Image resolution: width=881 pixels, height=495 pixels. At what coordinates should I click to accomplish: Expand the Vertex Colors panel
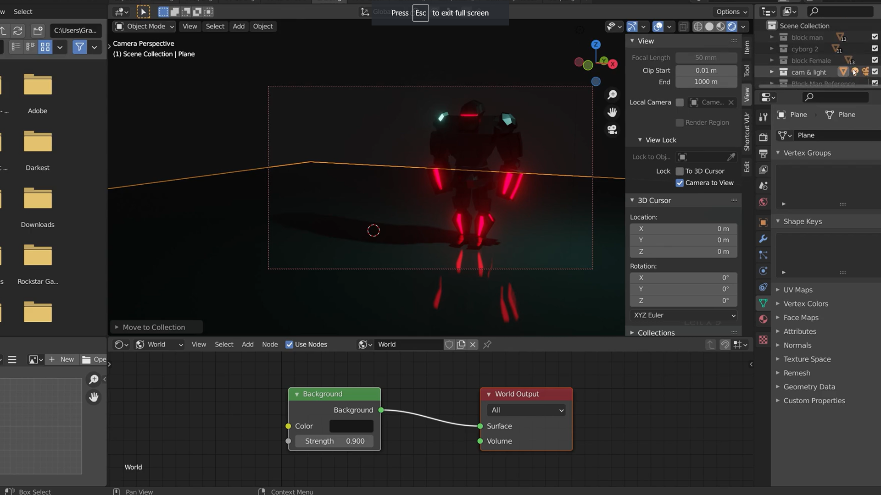[805, 304]
